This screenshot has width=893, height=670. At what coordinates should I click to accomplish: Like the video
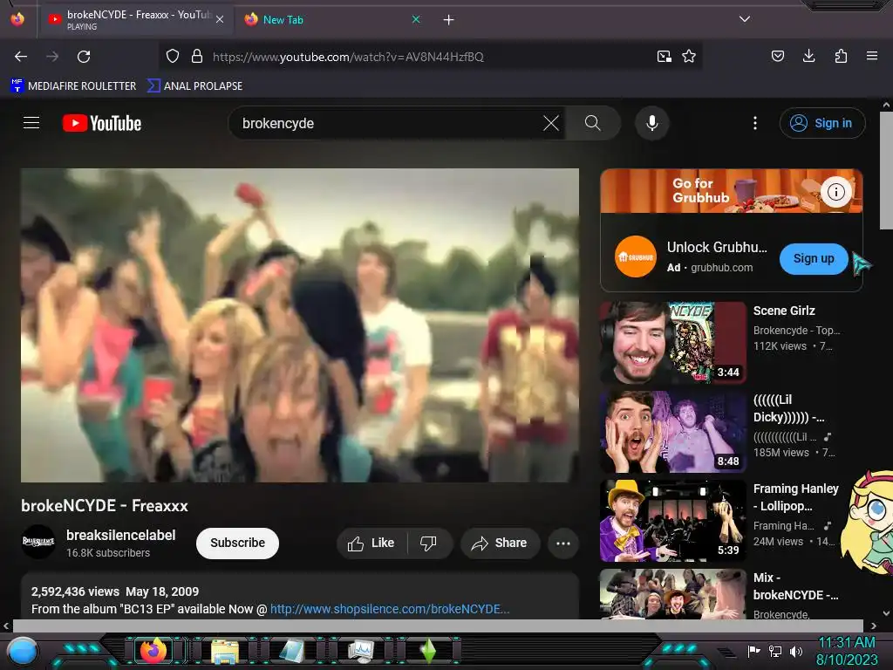(372, 543)
